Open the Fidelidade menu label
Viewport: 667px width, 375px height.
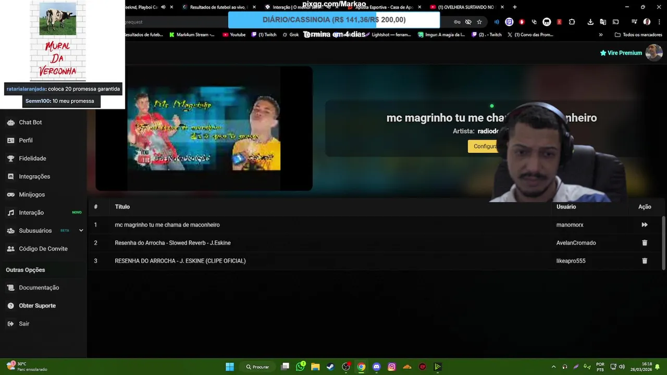32,158
